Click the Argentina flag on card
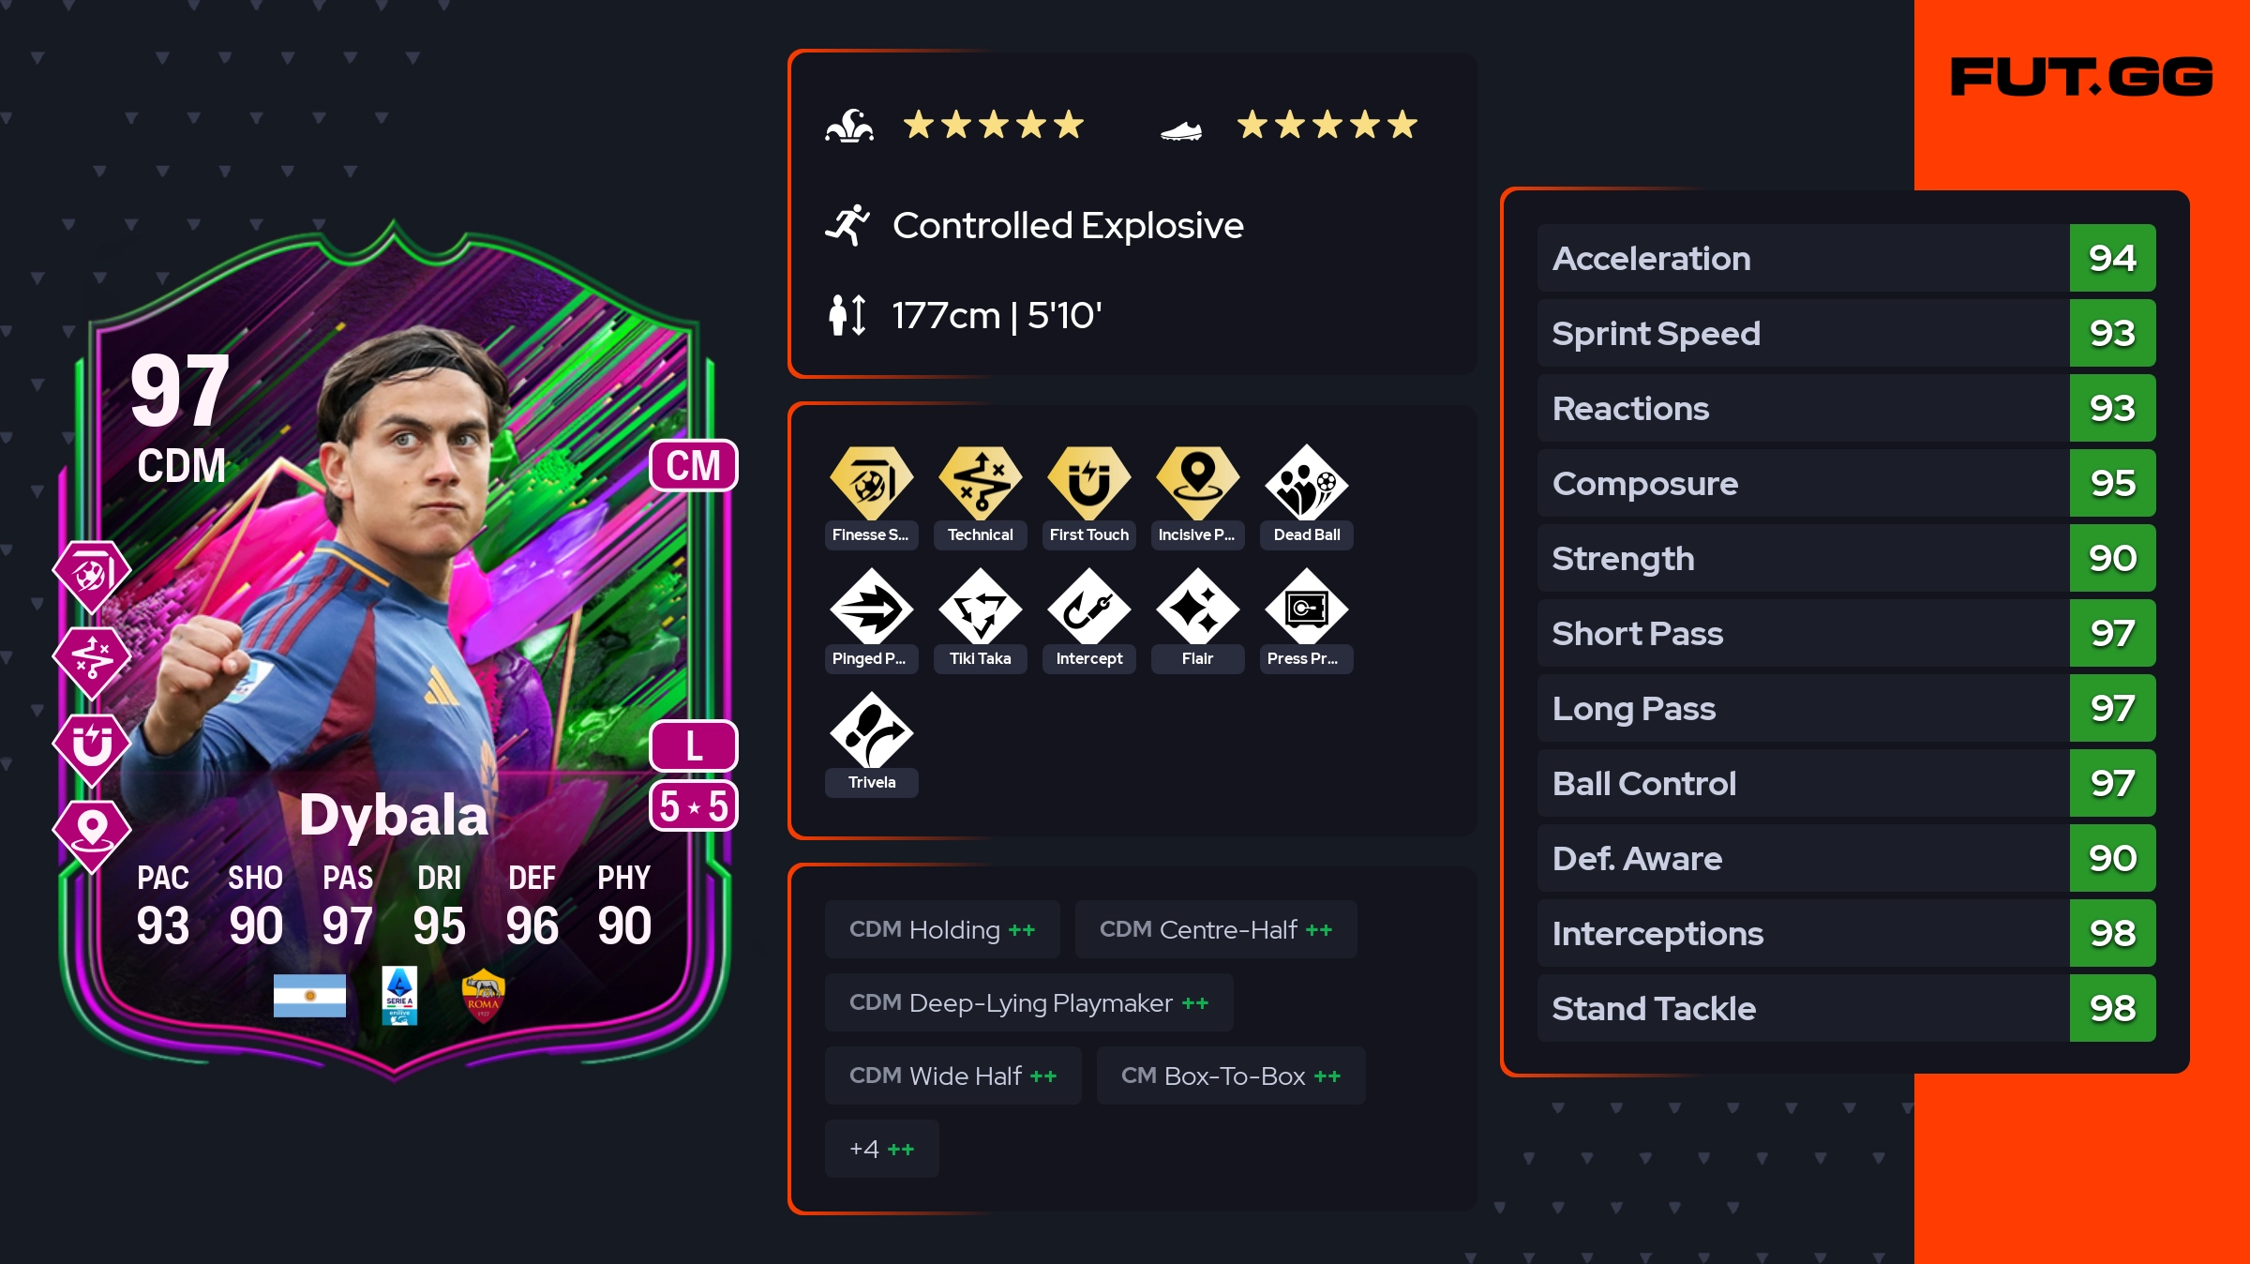 coord(309,996)
